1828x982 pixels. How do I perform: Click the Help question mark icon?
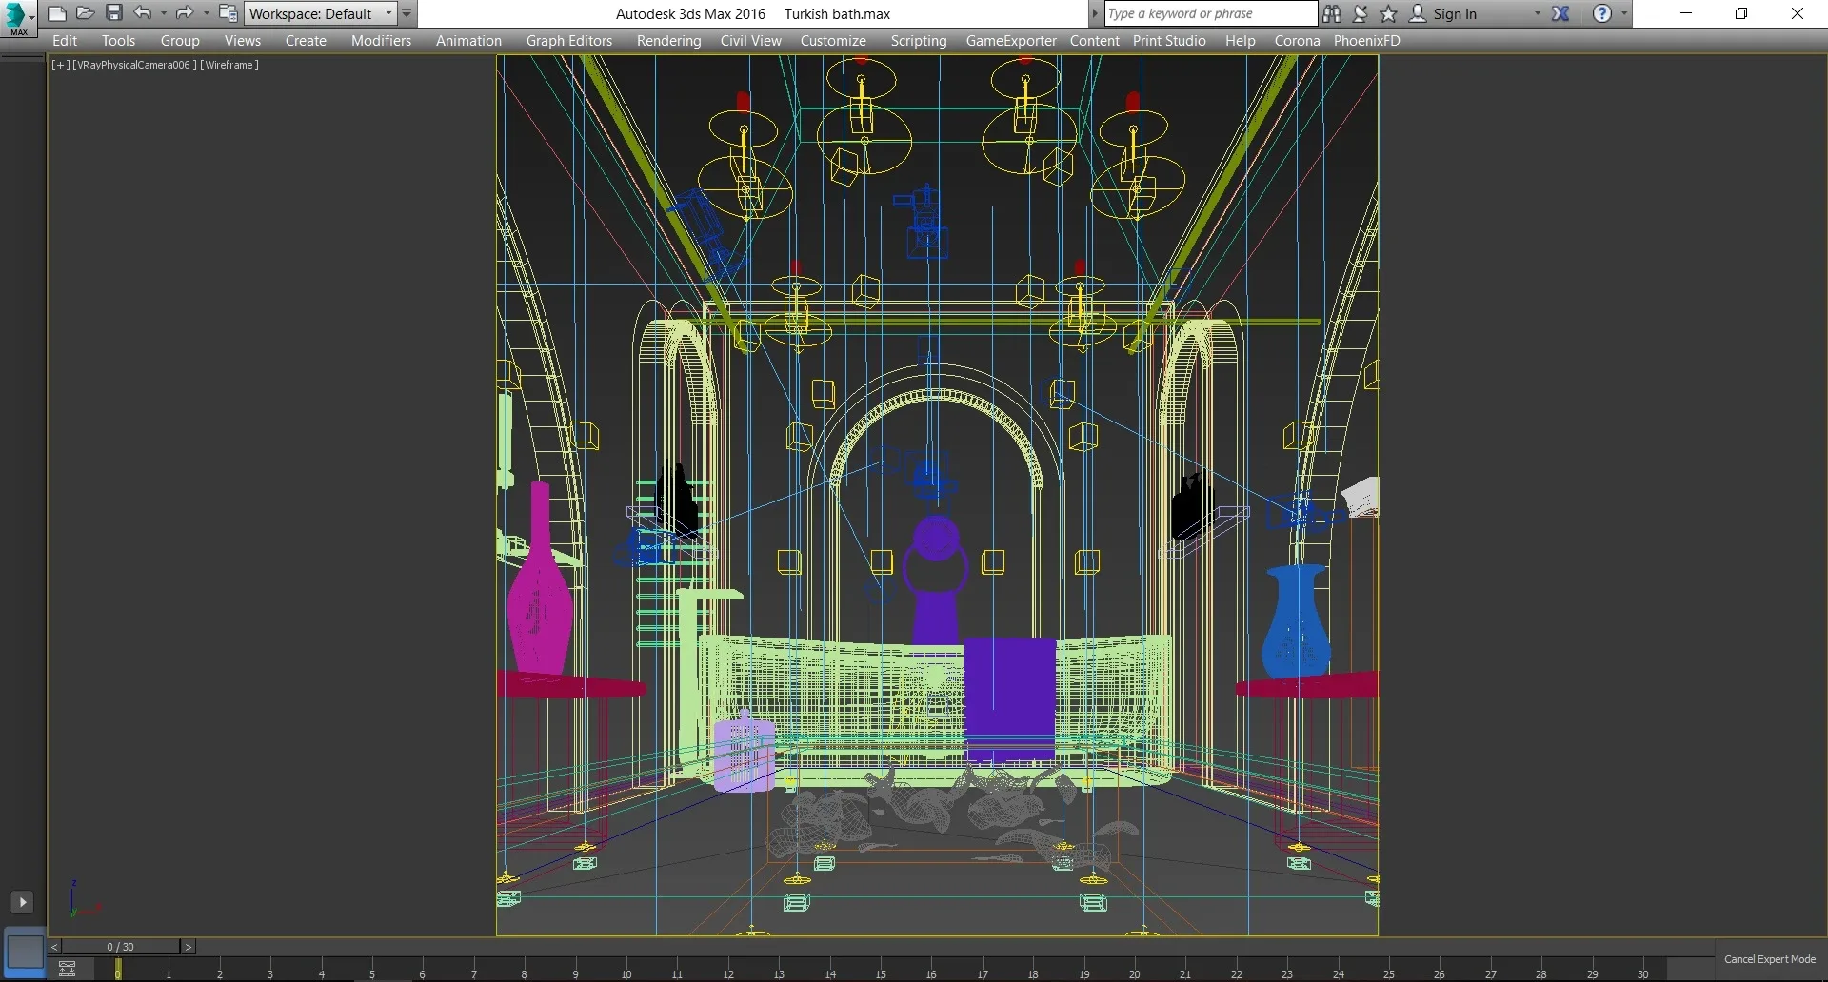point(1602,13)
